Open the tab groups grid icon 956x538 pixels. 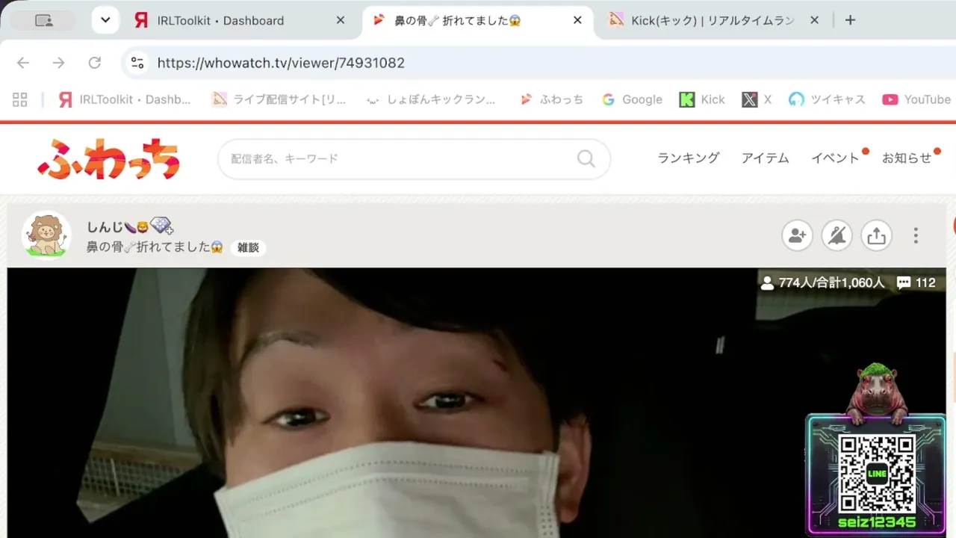point(20,99)
